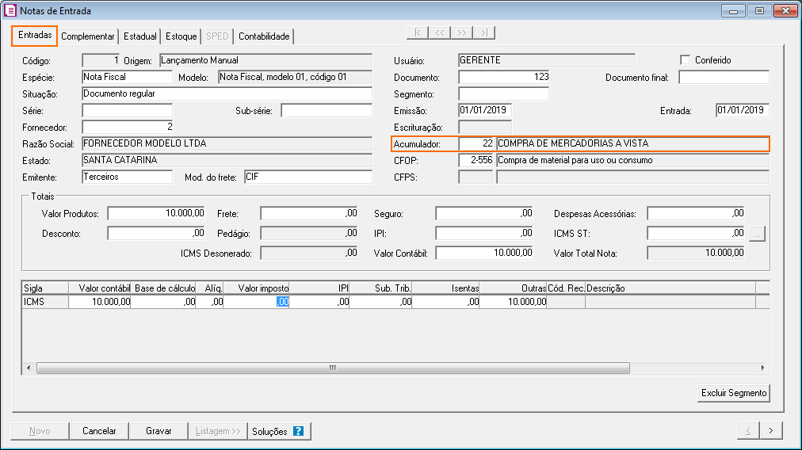
Task: Click the grid scrollbar left arrow
Action: pyautogui.click(x=29, y=368)
